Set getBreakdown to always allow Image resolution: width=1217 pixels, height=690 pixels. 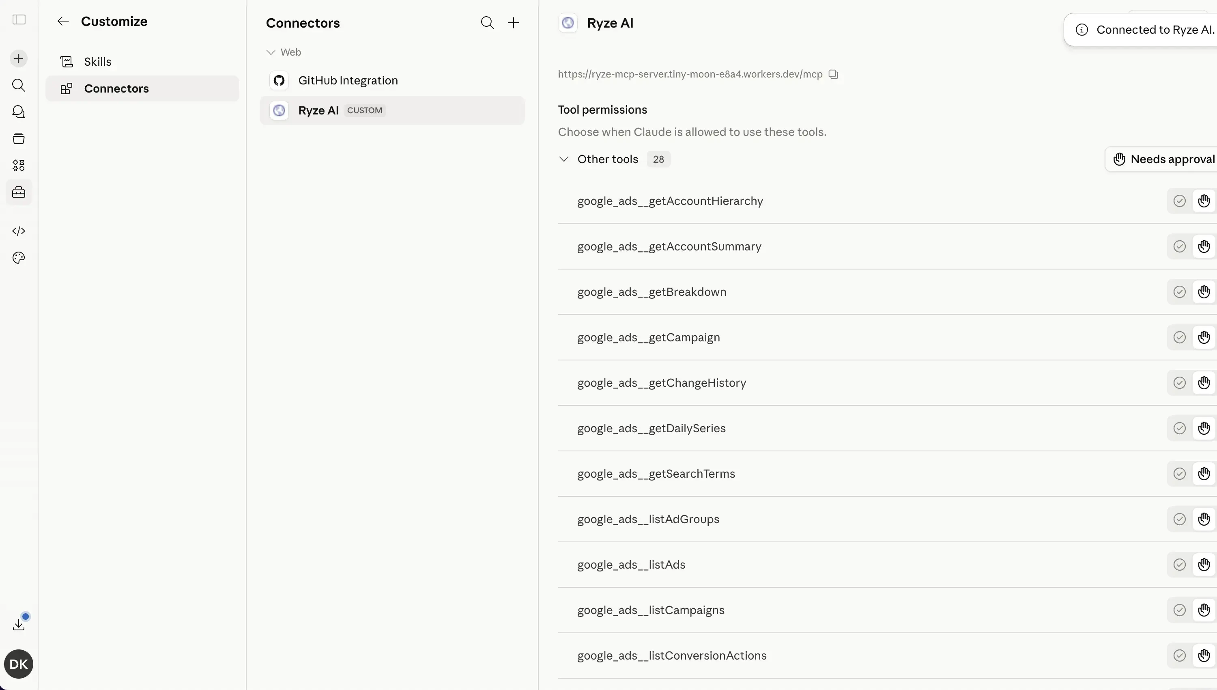(x=1179, y=292)
